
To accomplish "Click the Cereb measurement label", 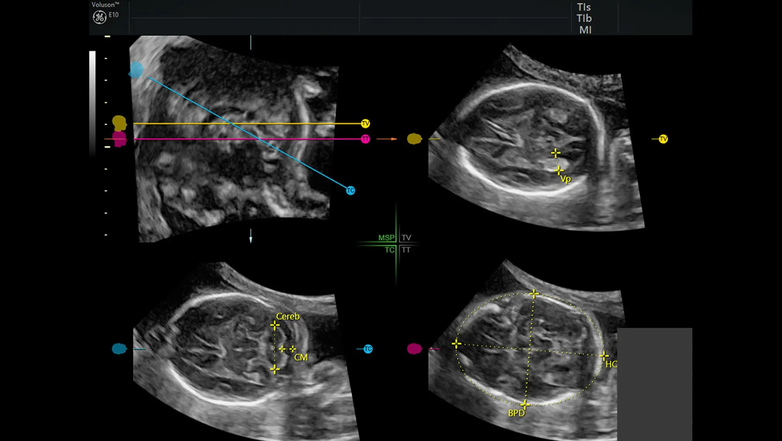I will (288, 316).
